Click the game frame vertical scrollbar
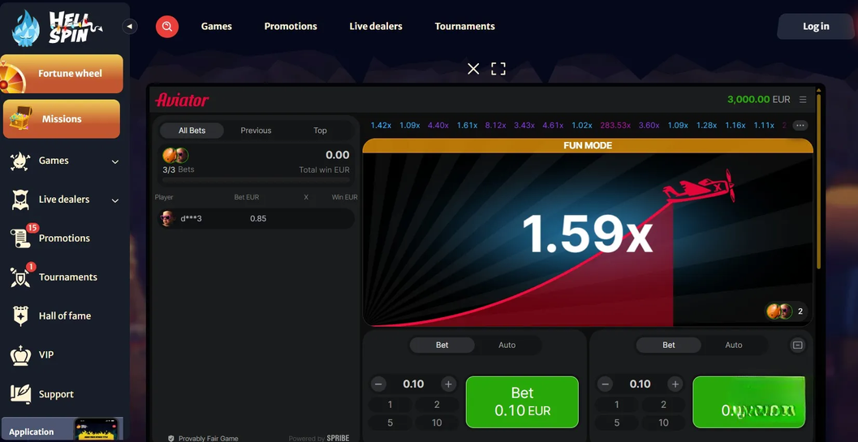The height and width of the screenshot is (442, 858). tap(818, 181)
